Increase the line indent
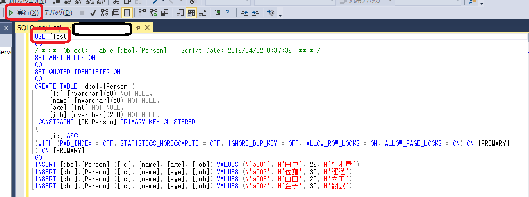Image resolution: width=529 pixels, height=197 pixels. tap(256, 13)
